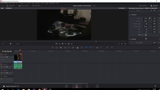Open the Media Pool panel
Screen dimensions: 160x90
click(11, 6)
